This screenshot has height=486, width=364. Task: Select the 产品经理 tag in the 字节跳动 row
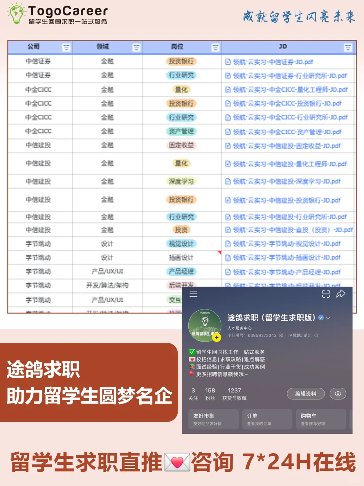181,271
